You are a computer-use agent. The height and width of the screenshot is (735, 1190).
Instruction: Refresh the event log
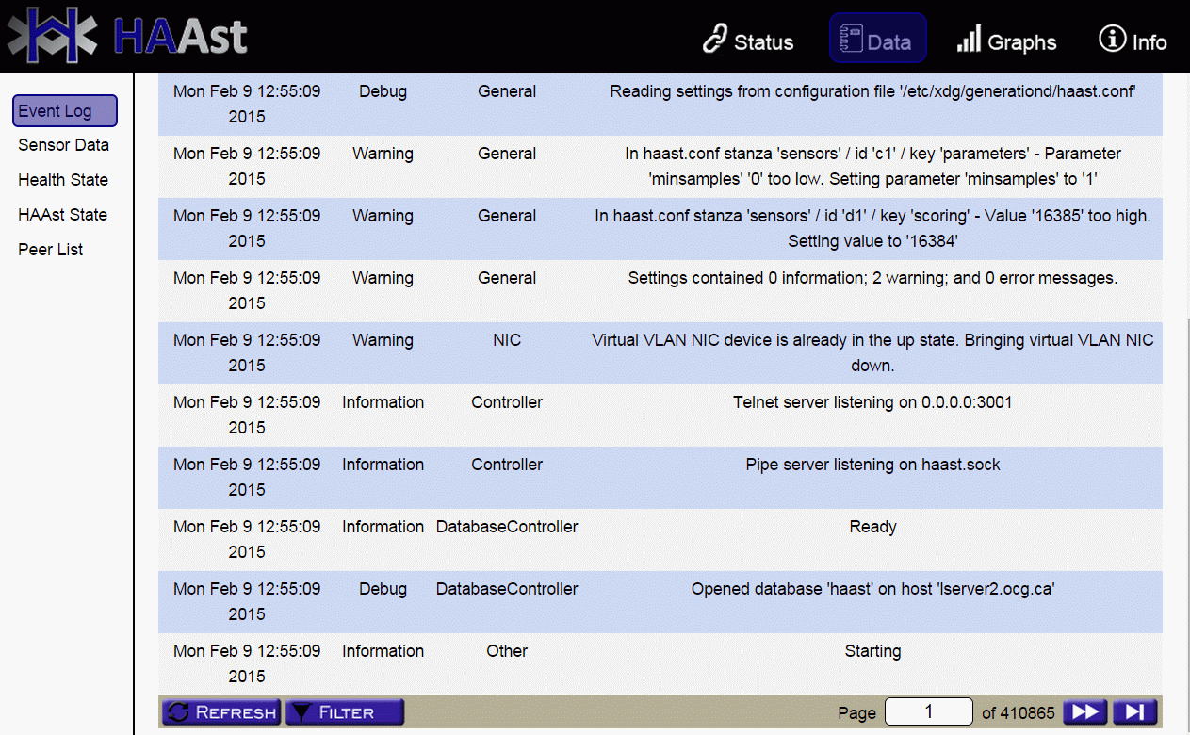point(222,712)
